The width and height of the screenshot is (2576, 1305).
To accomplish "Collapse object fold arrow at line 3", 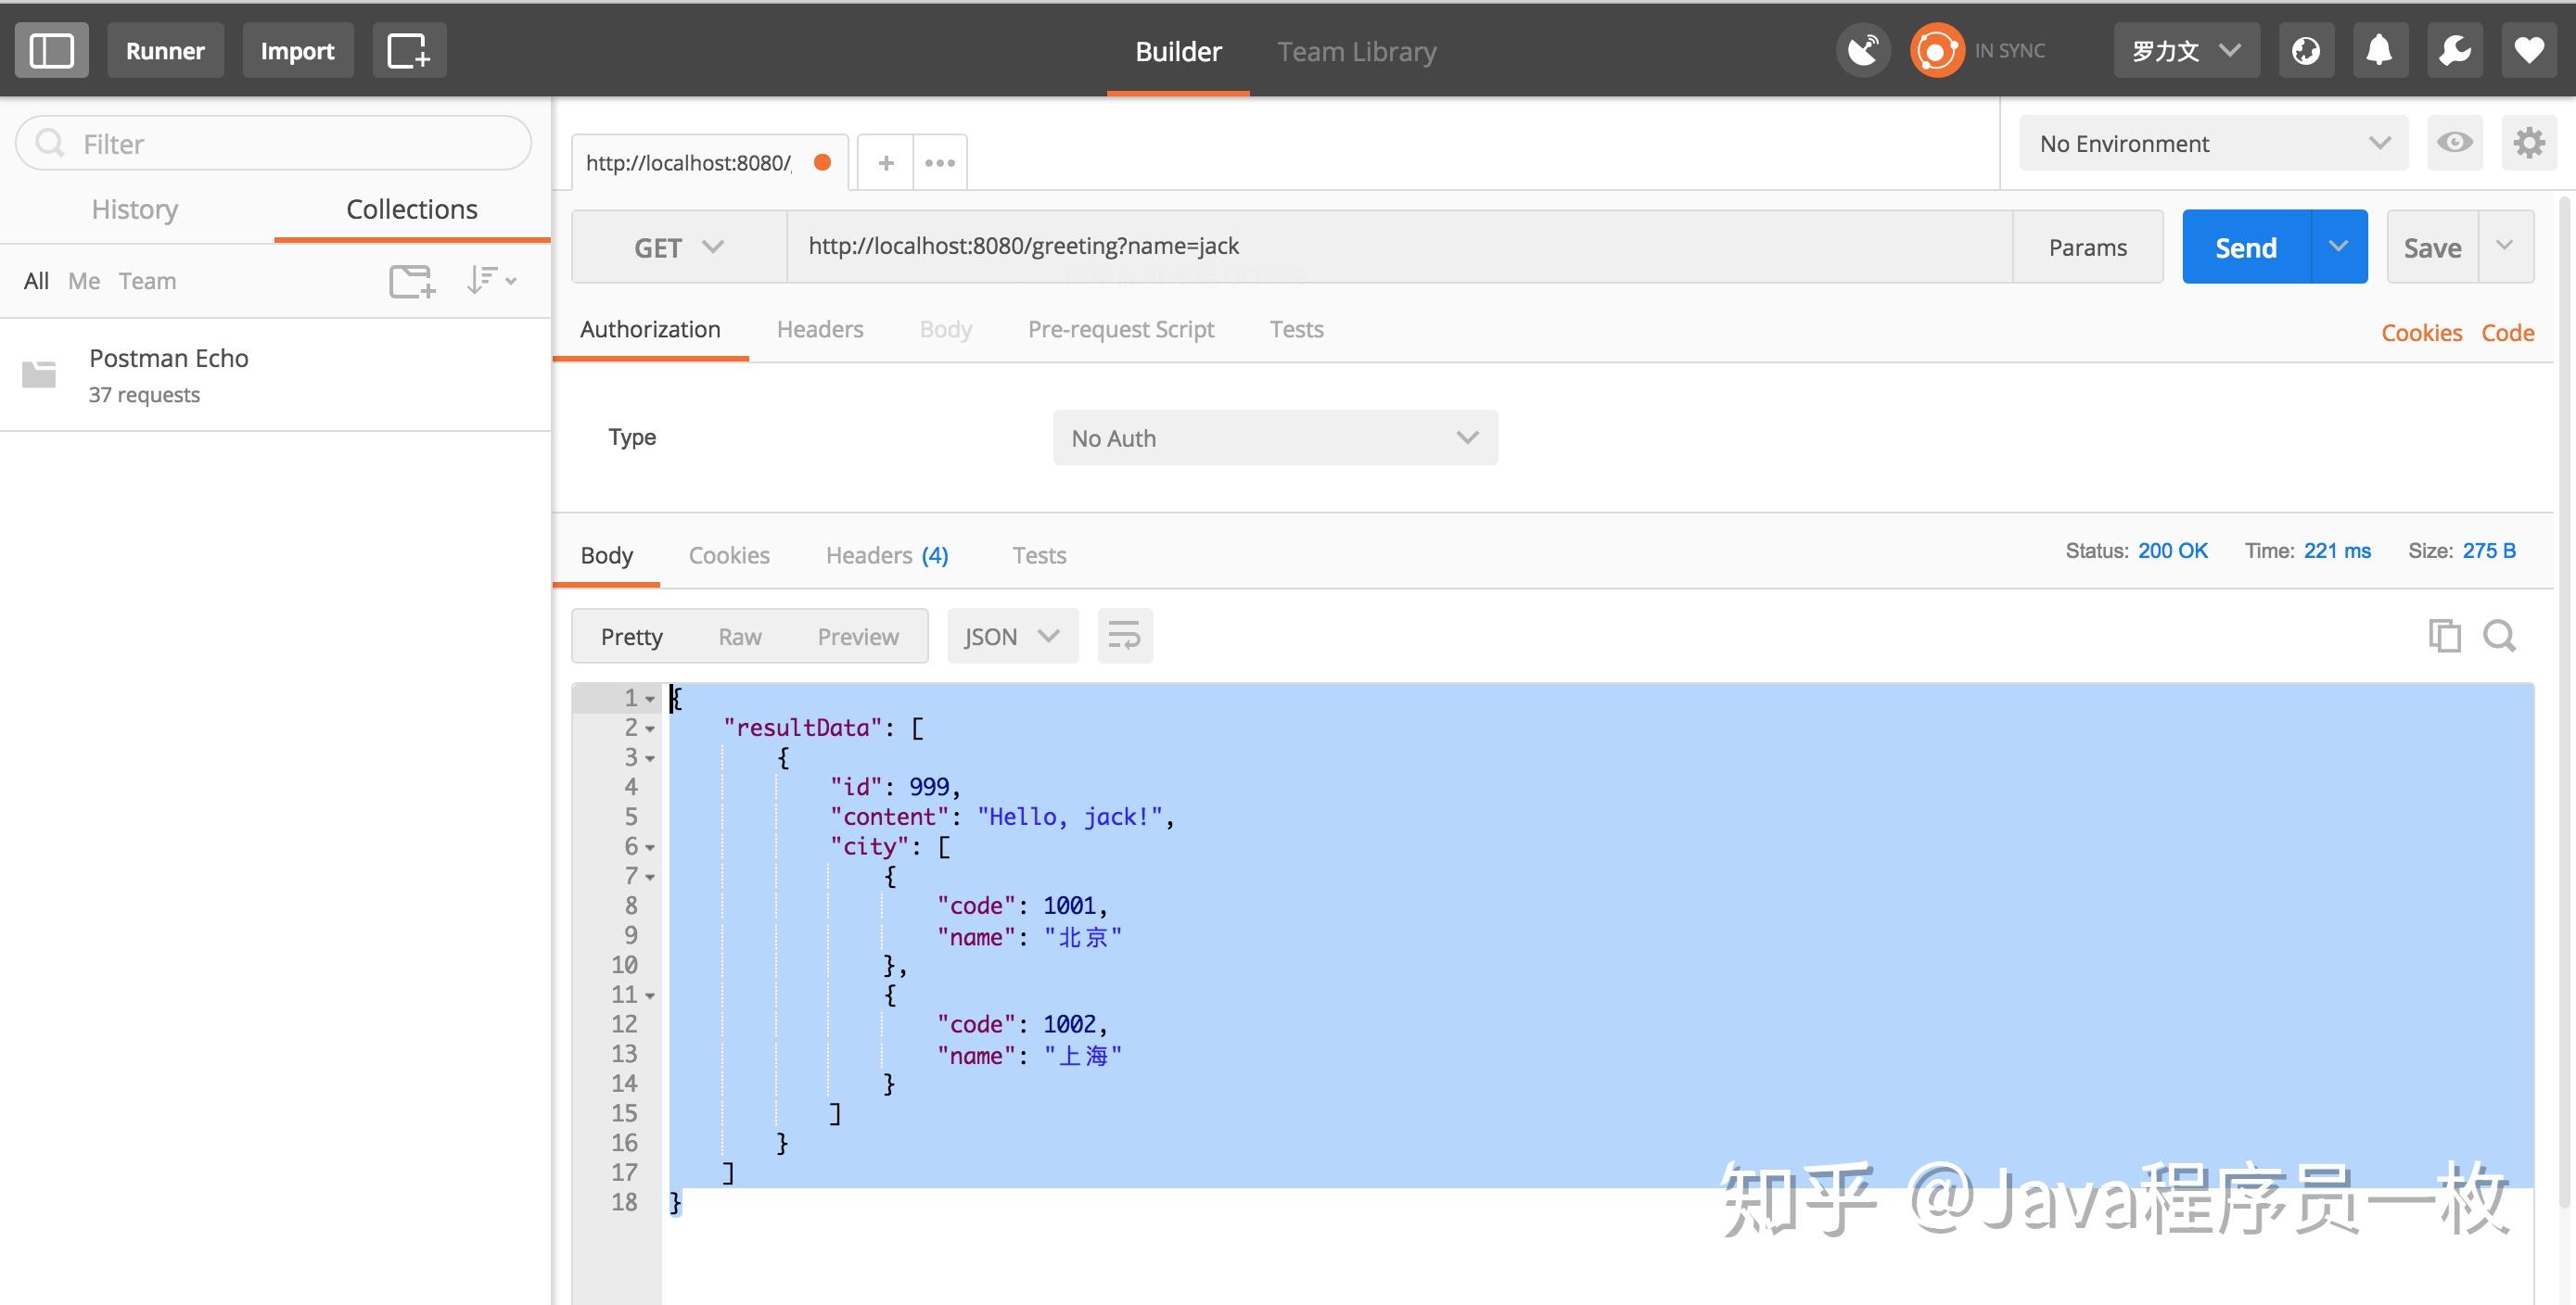I will point(650,759).
